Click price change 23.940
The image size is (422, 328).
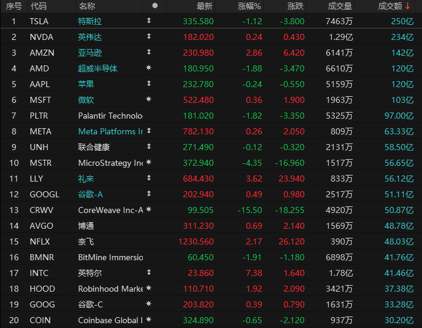click(291, 179)
